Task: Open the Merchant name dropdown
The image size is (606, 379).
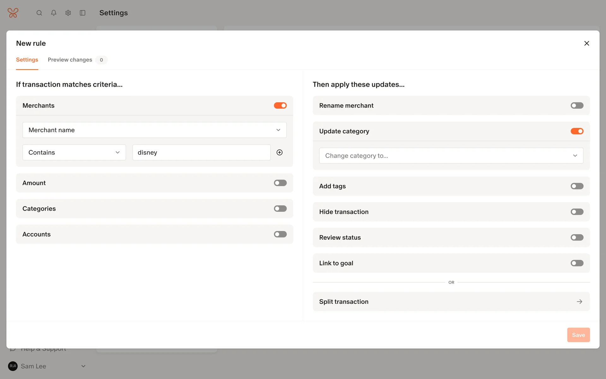Action: [x=154, y=130]
